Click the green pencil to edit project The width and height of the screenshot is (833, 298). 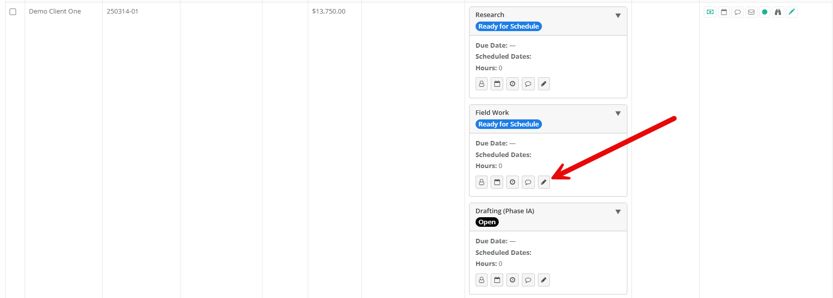(x=792, y=12)
